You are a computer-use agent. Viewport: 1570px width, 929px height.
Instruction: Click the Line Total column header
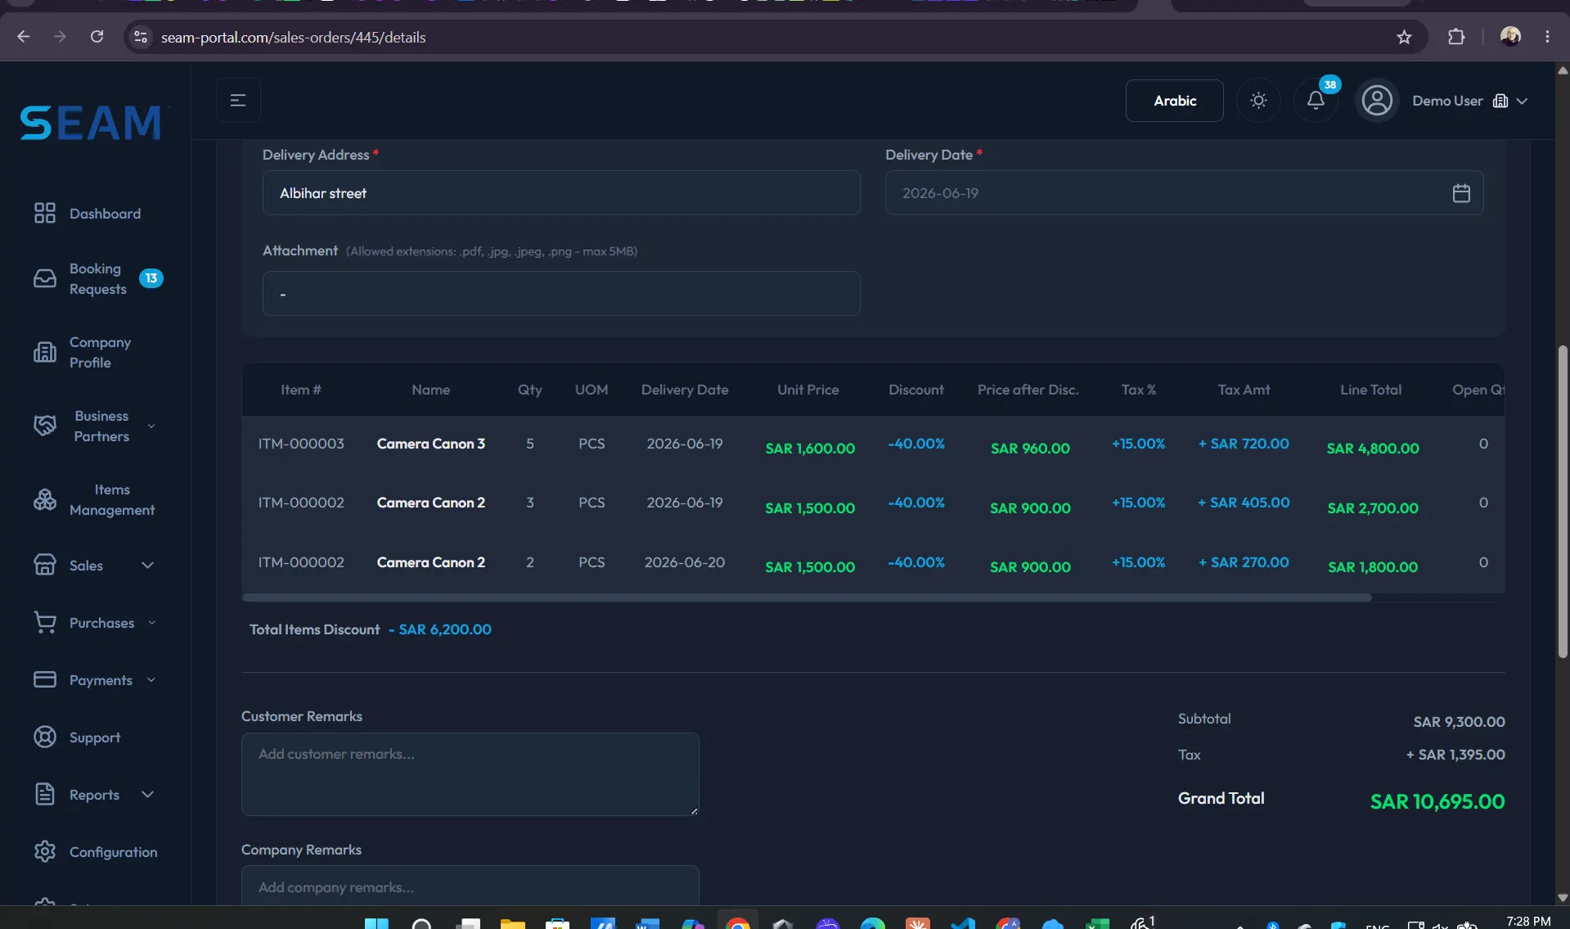click(1370, 390)
